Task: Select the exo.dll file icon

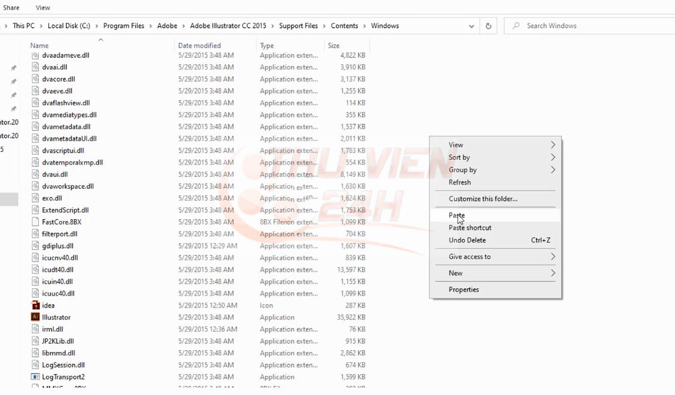Action: coord(35,198)
